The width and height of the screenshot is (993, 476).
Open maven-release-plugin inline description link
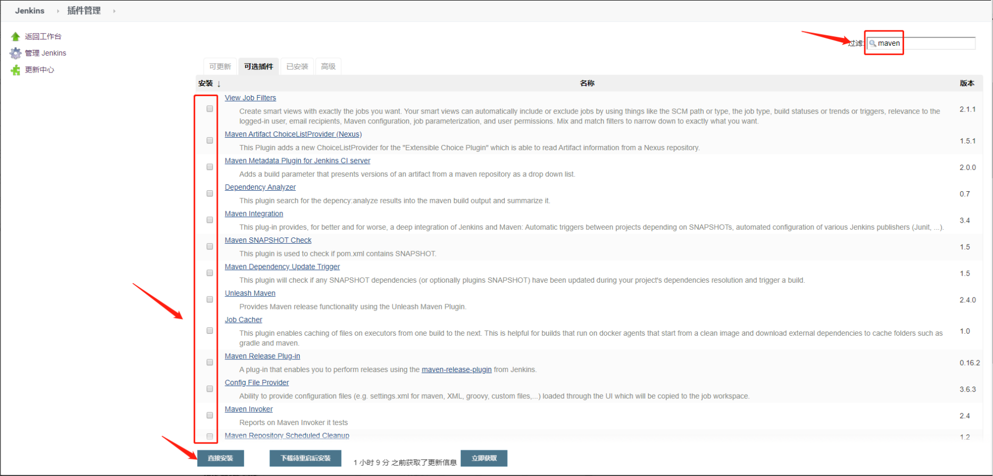pyautogui.click(x=457, y=369)
